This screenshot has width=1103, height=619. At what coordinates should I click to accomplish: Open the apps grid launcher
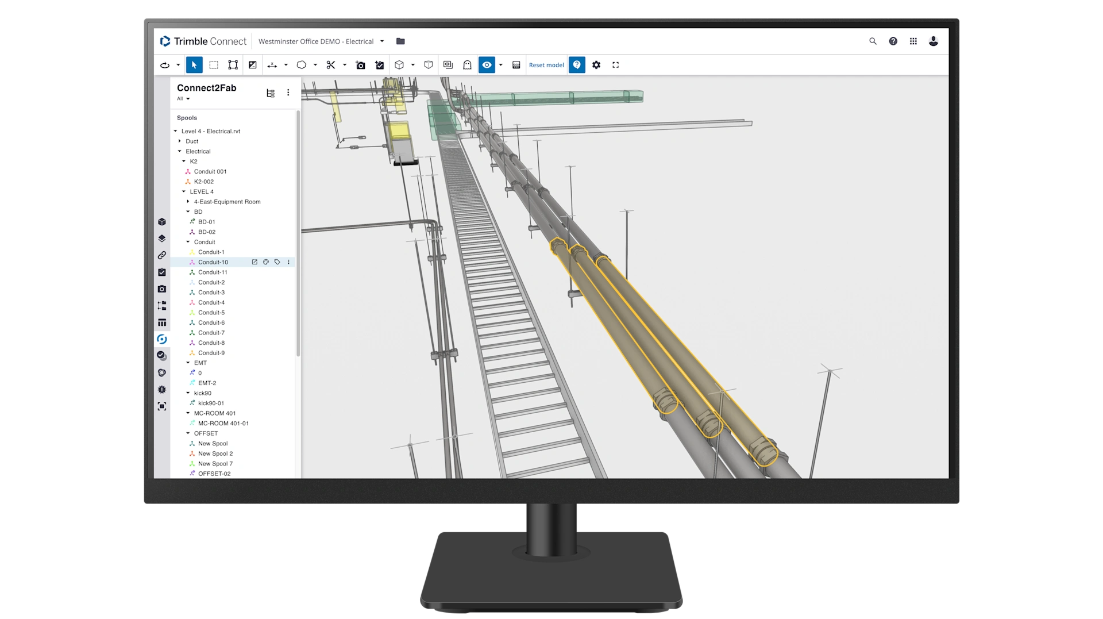(x=913, y=41)
